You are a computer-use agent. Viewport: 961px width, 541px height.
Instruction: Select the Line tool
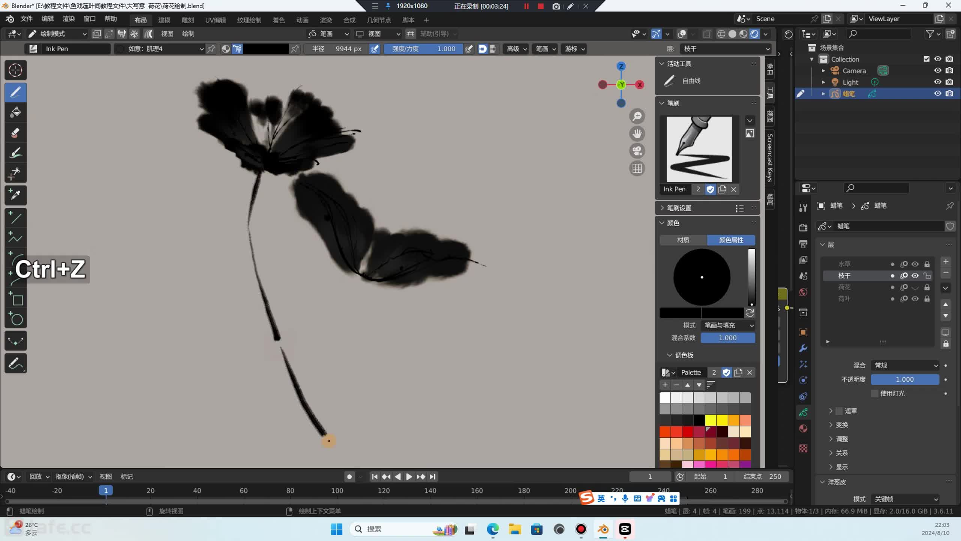(x=15, y=218)
